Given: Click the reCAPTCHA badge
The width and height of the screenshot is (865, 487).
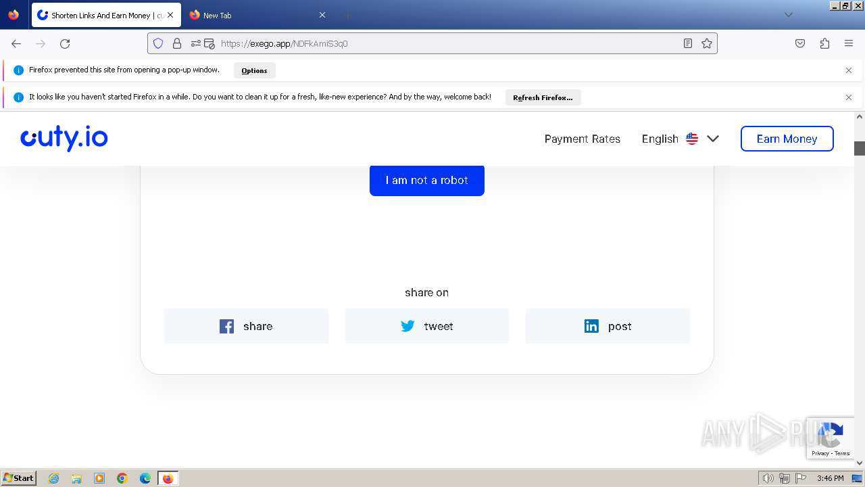Looking at the screenshot, I should (831, 438).
